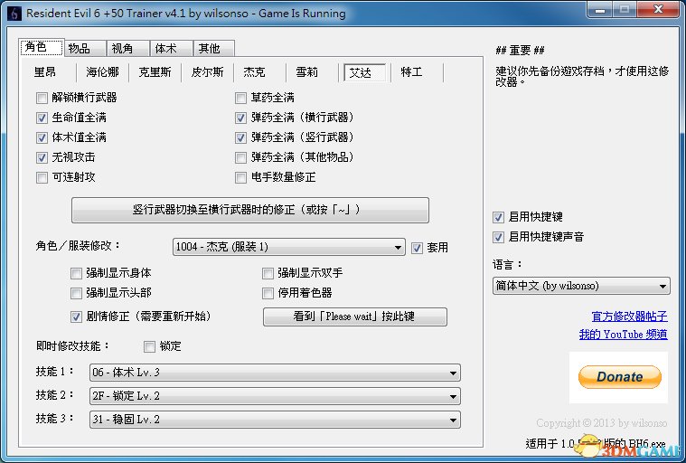The image size is (686, 463).
Task: Minimize the trainer window
Action: pos(600,10)
